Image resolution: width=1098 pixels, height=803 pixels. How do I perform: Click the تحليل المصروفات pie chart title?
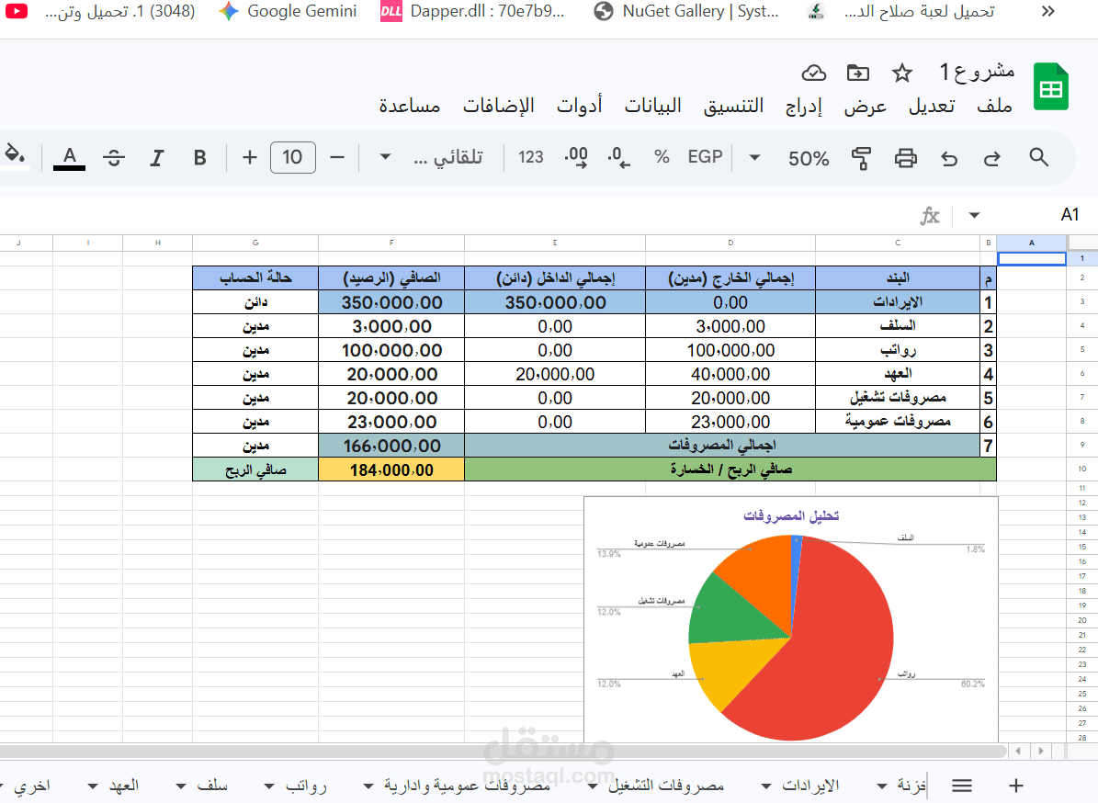790,516
